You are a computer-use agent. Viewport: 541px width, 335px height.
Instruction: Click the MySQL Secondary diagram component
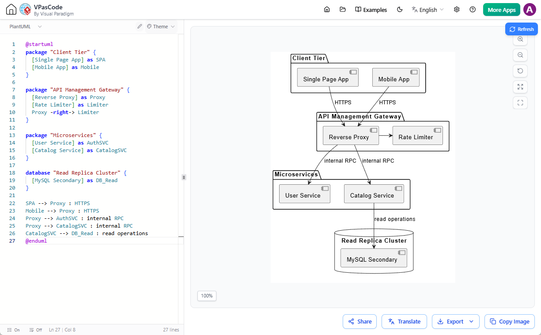374,258
